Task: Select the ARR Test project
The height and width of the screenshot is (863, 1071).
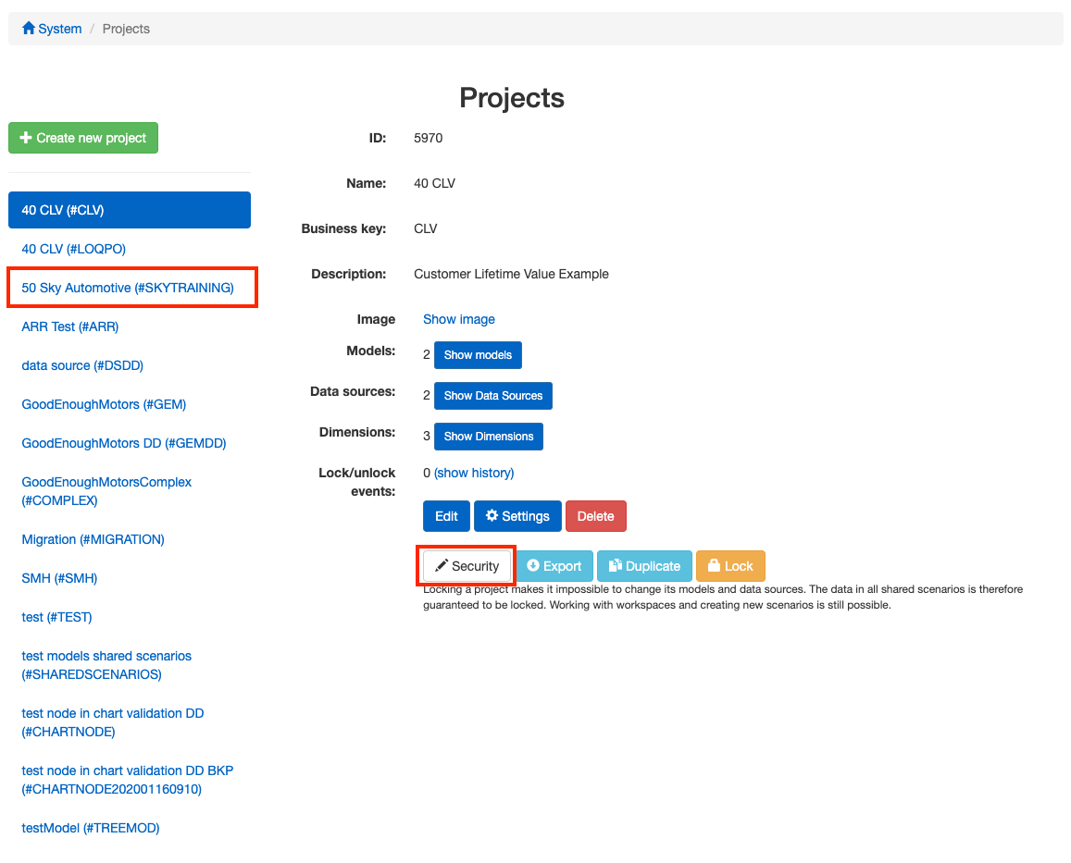Action: coord(70,327)
